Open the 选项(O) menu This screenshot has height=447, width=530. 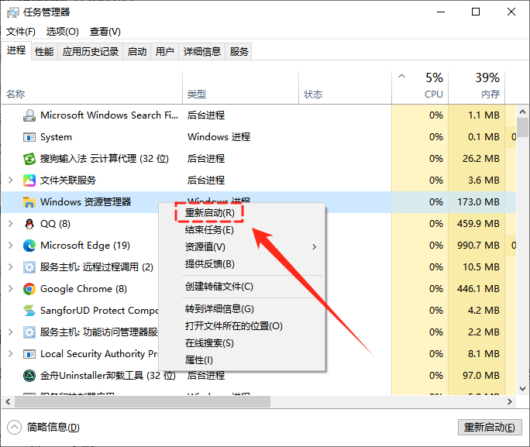[63, 32]
